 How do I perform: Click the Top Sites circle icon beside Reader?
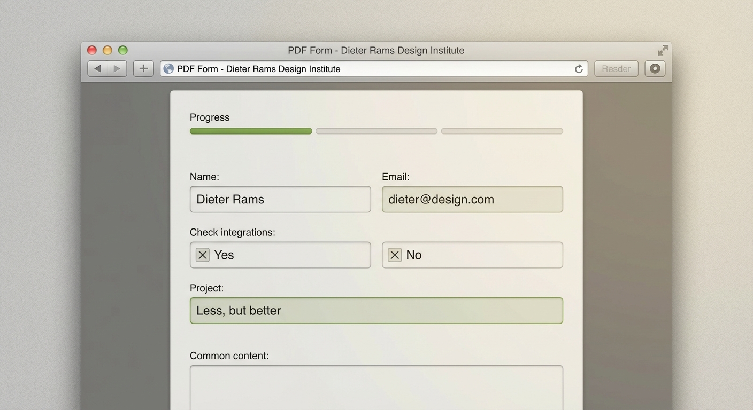pos(655,68)
